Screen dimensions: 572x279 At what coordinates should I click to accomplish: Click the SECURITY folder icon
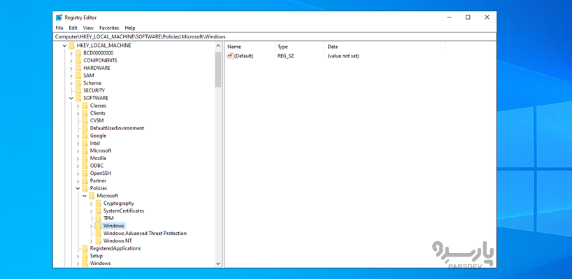[x=78, y=90]
